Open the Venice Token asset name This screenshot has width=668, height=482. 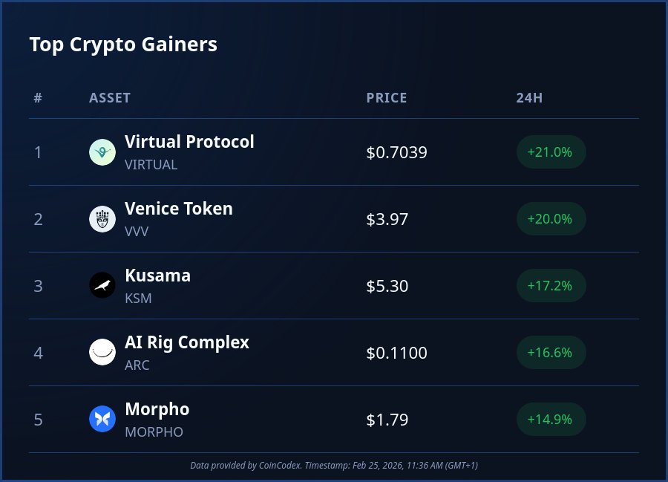click(x=179, y=209)
